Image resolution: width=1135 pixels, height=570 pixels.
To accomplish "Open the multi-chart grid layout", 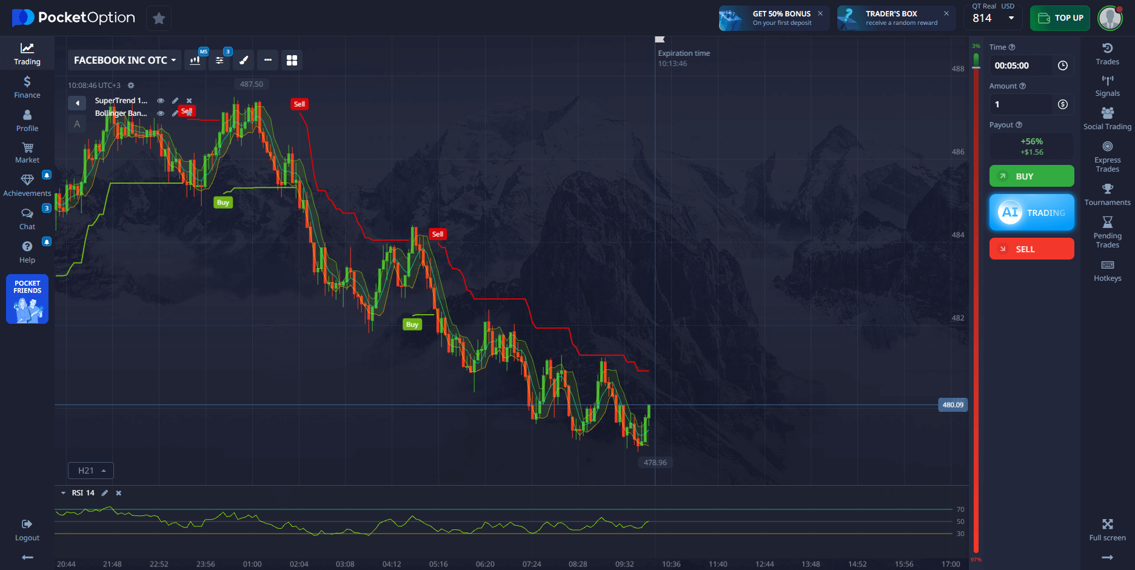I will pyautogui.click(x=292, y=60).
